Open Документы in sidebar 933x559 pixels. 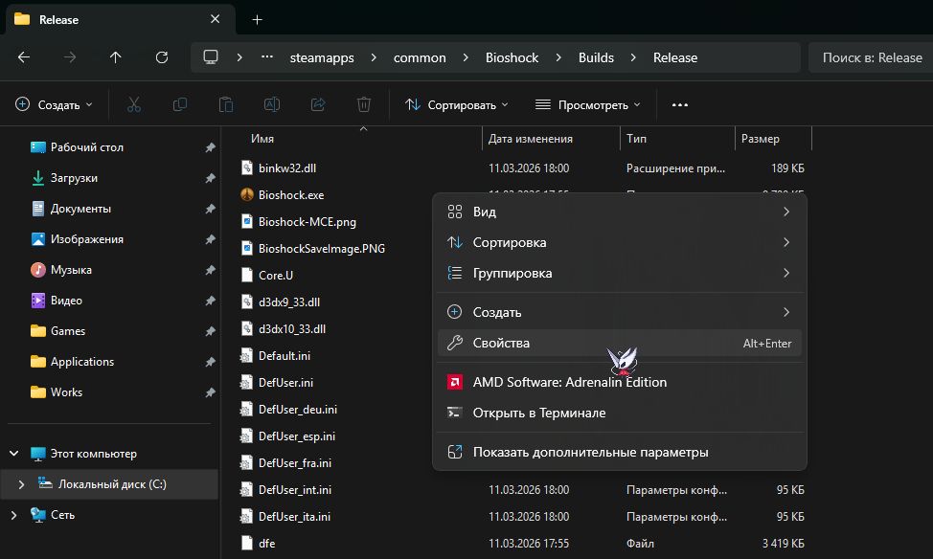pyautogui.click(x=80, y=209)
